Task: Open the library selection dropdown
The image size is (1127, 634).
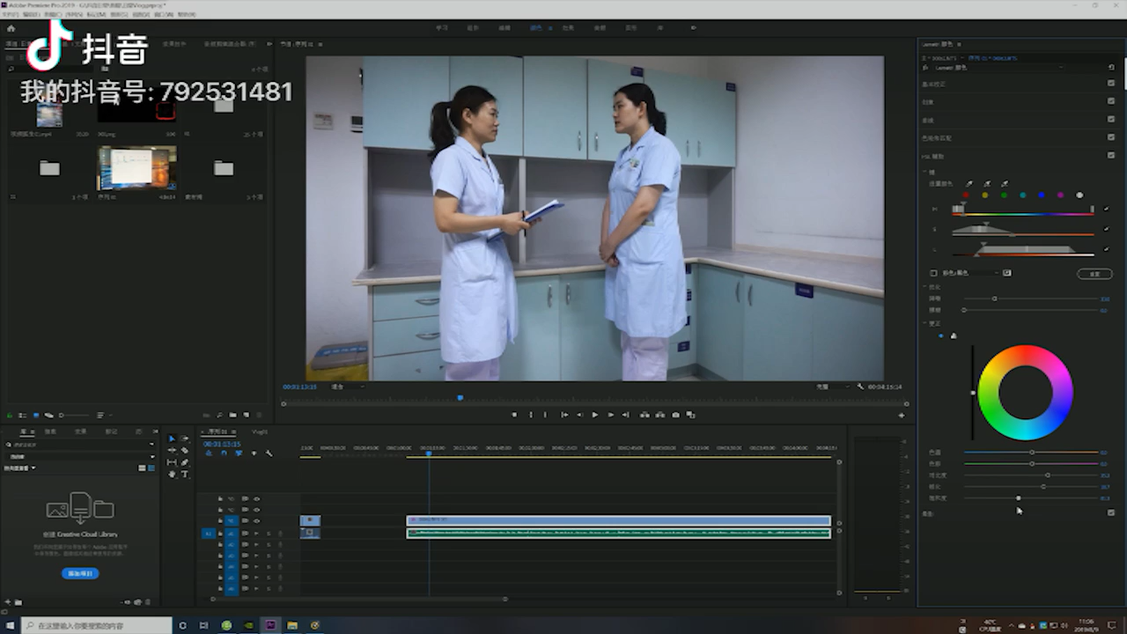Action: coord(80,456)
